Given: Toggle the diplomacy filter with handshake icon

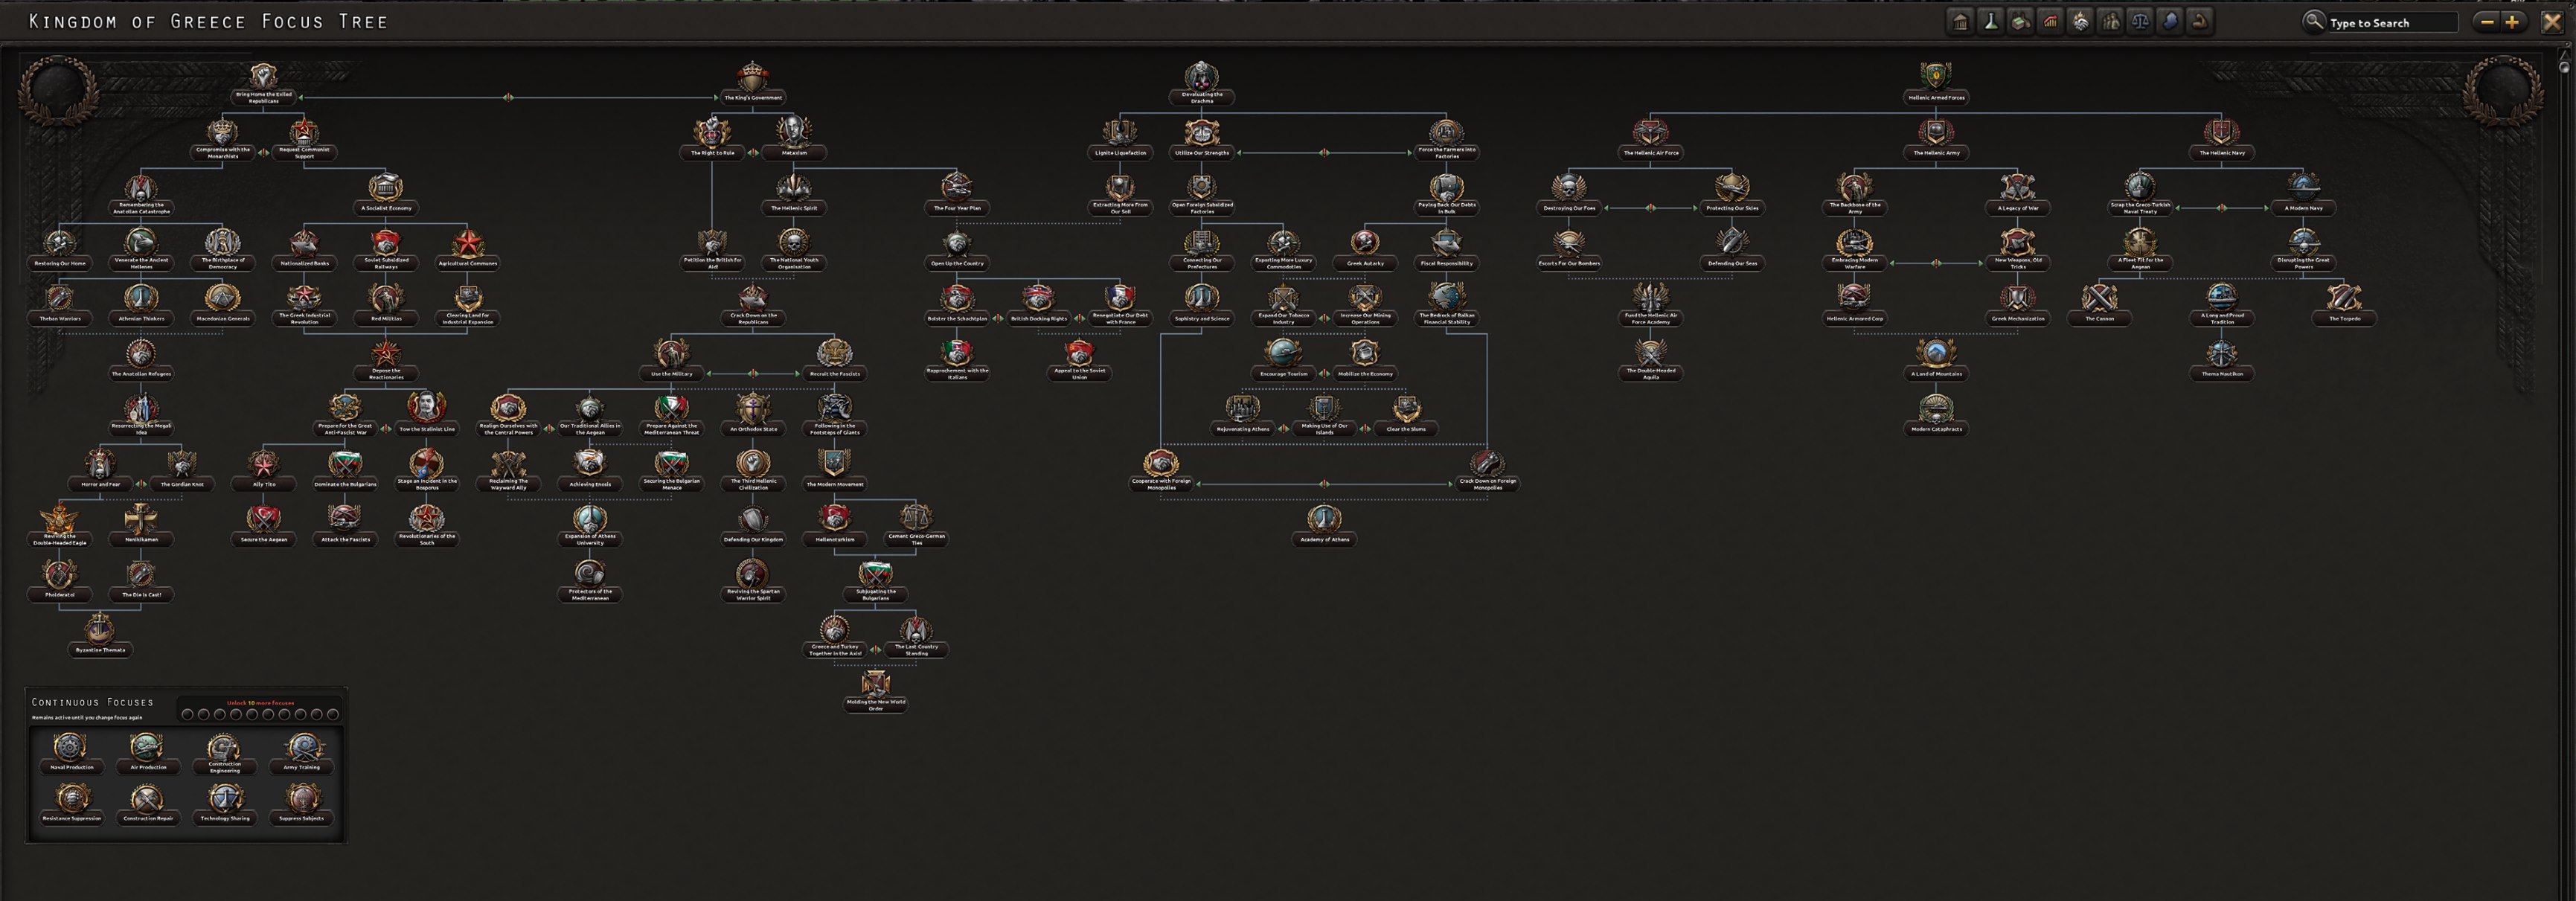Looking at the screenshot, I should click(x=2080, y=21).
